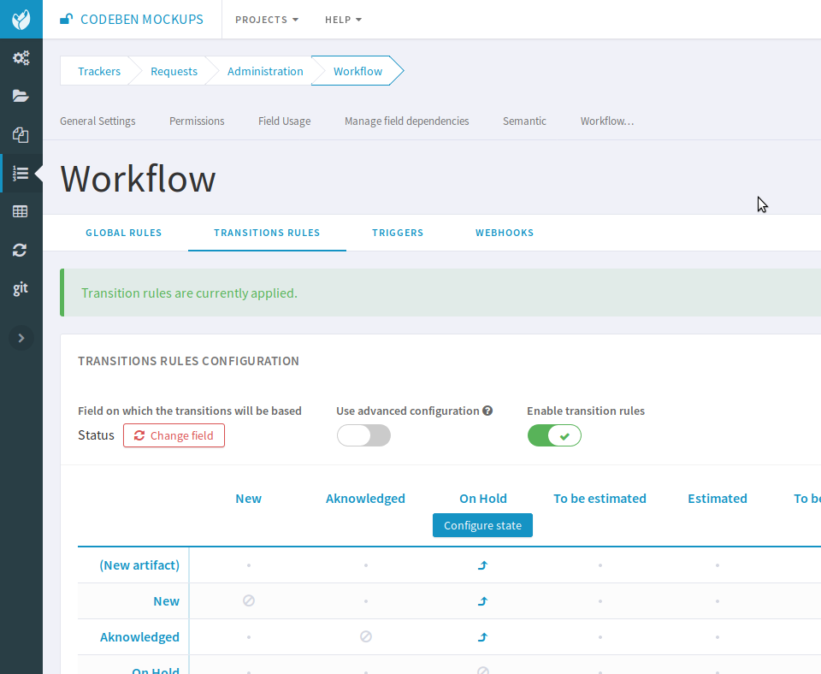The height and width of the screenshot is (674, 821).
Task: Go to Administration in the breadcrumb
Action: coord(265,71)
